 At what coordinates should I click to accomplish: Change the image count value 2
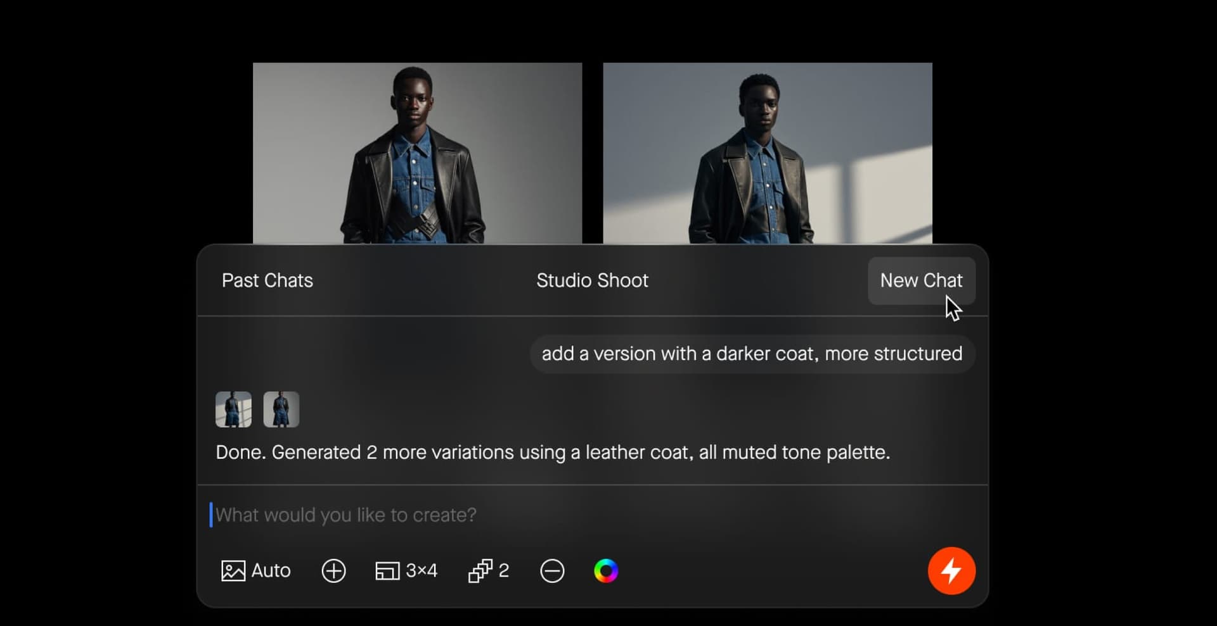(x=504, y=571)
